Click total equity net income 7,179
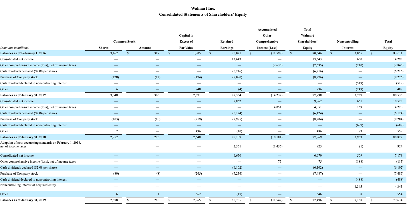 398,155
